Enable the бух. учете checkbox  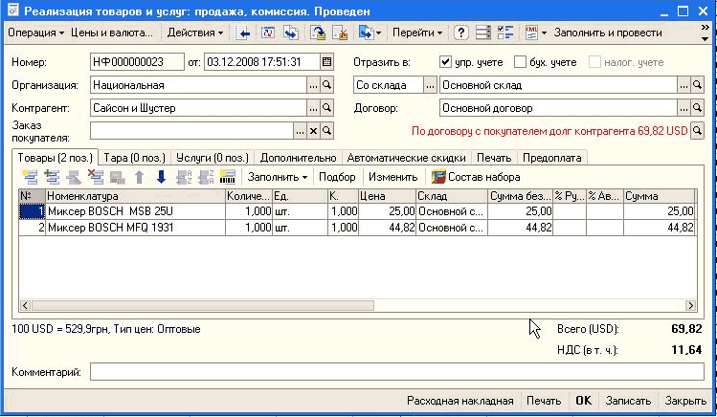pyautogui.click(x=521, y=62)
